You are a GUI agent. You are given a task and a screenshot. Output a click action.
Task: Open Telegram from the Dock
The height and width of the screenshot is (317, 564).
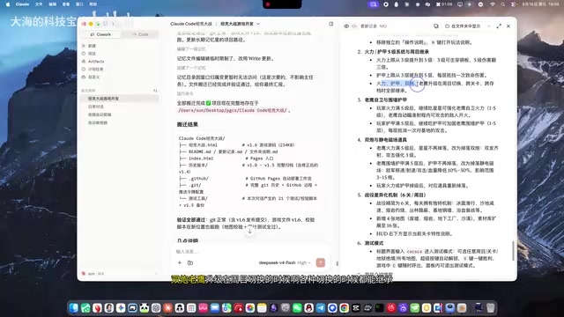click(321, 308)
